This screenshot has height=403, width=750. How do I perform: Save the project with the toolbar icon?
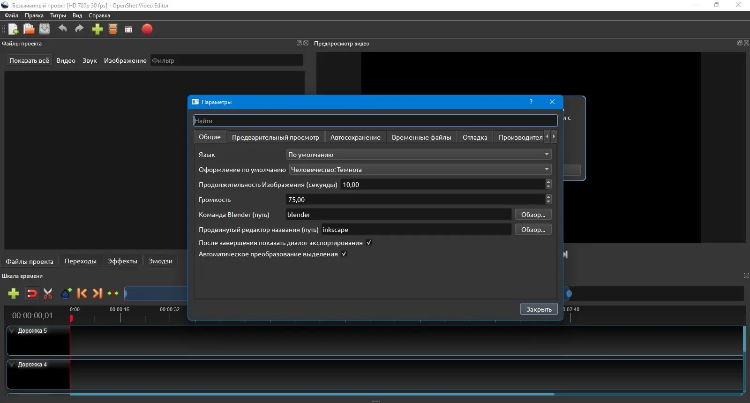click(45, 29)
